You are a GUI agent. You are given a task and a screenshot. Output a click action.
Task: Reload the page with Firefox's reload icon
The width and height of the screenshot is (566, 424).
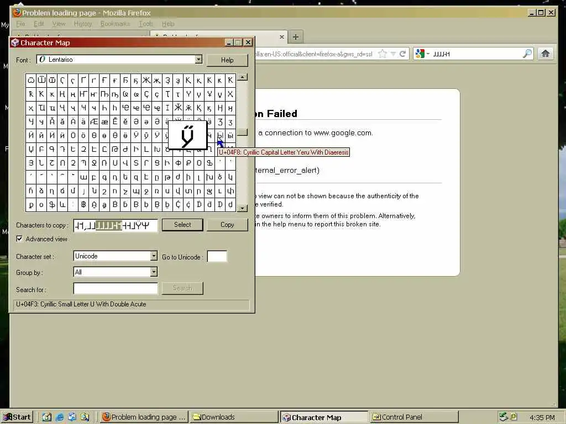coord(402,54)
